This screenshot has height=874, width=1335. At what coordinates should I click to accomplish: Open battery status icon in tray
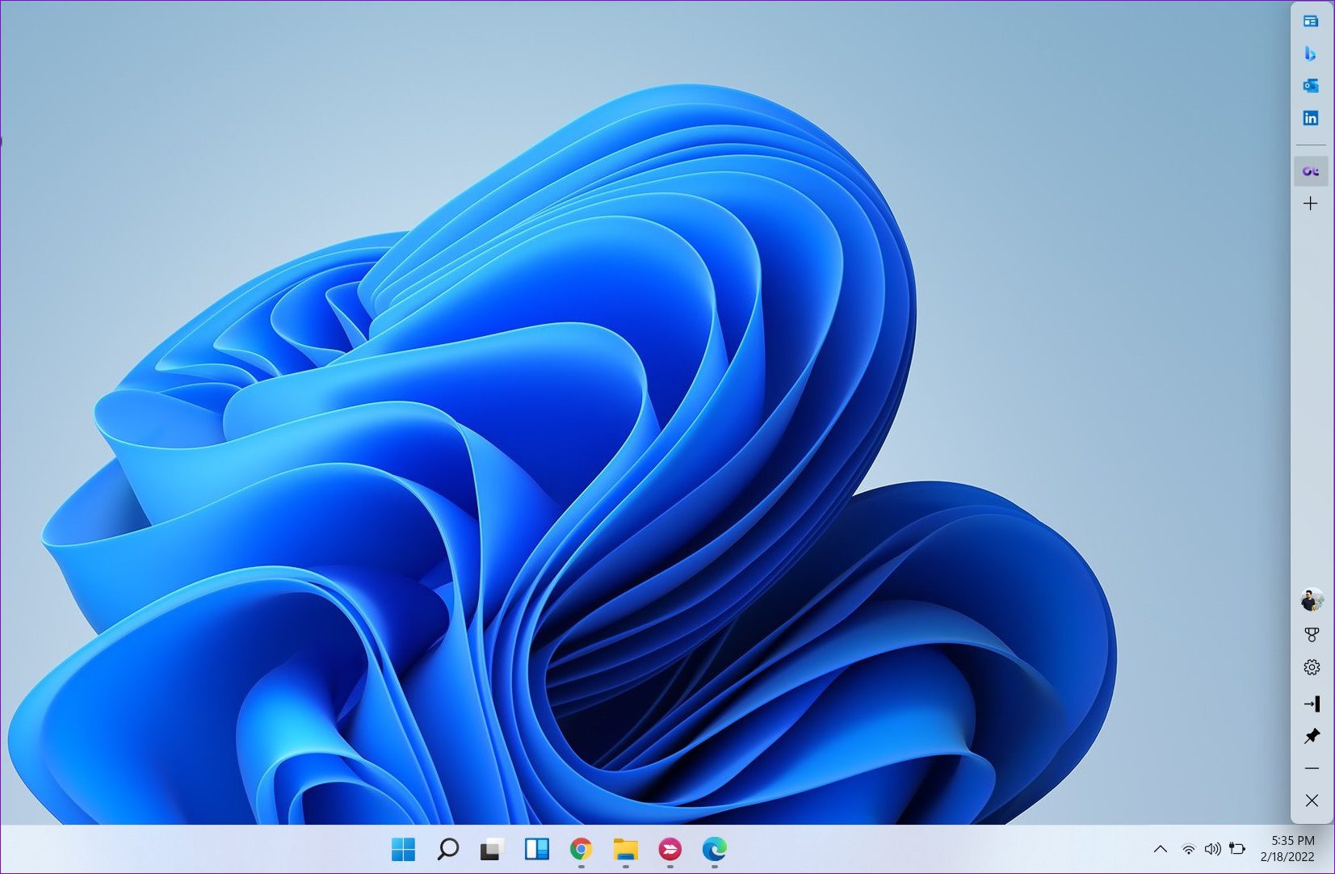(1237, 849)
